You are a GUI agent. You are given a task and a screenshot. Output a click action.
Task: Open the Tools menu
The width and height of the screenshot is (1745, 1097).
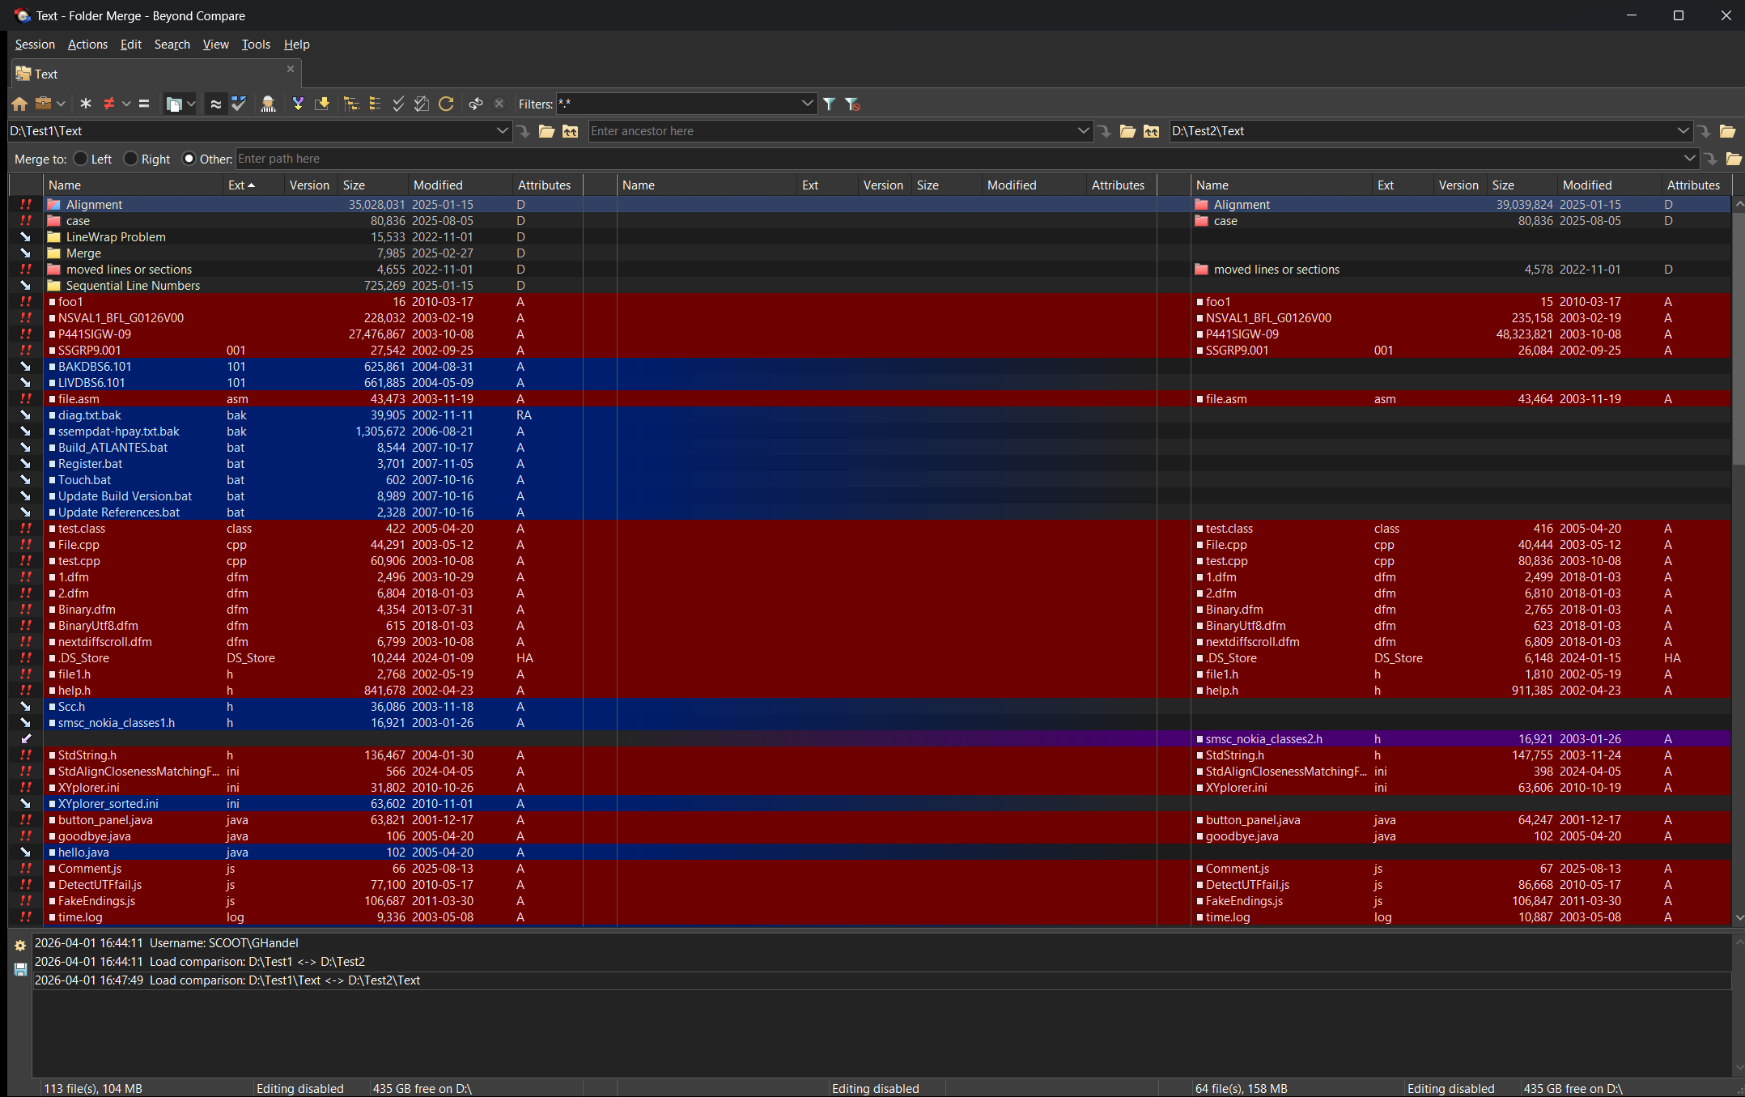pyautogui.click(x=256, y=45)
